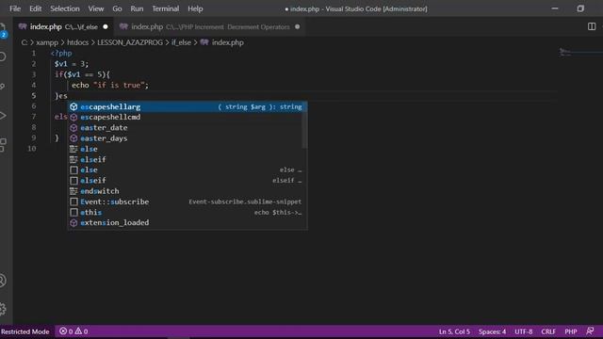Change encoding via UTF-8
Screen dimensions: 603x339
[x=523, y=331]
